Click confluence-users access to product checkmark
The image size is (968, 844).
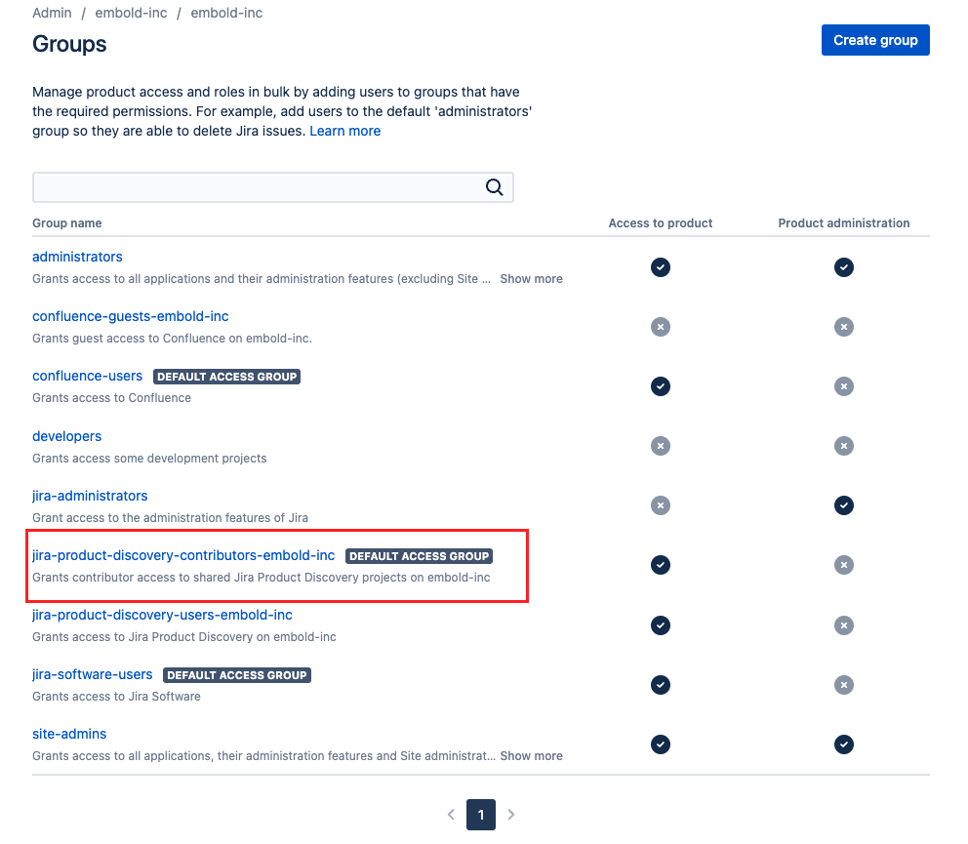[x=660, y=386]
